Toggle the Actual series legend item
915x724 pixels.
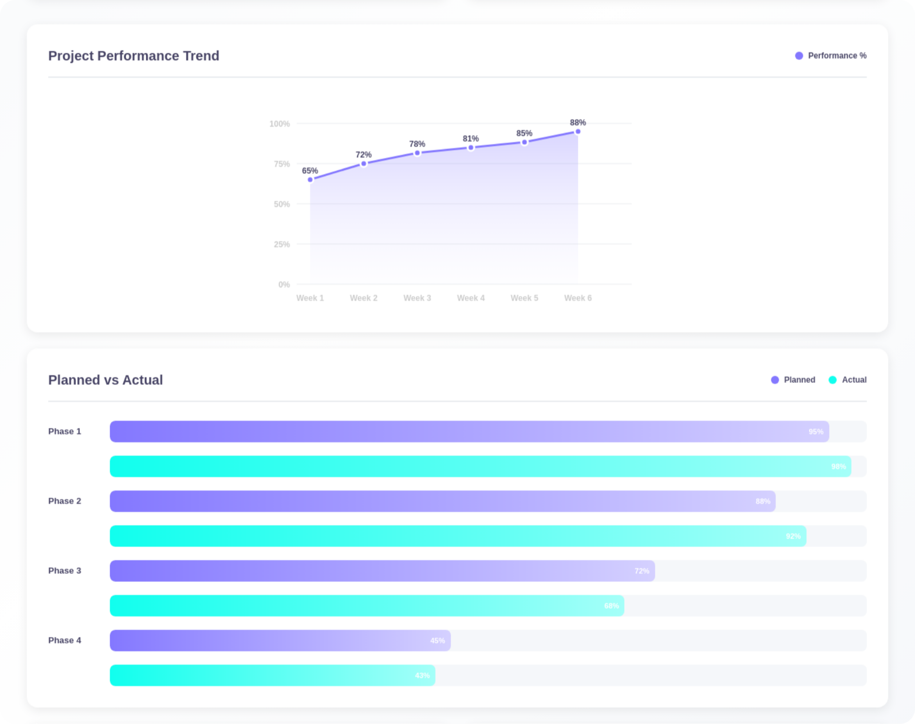[x=848, y=380]
